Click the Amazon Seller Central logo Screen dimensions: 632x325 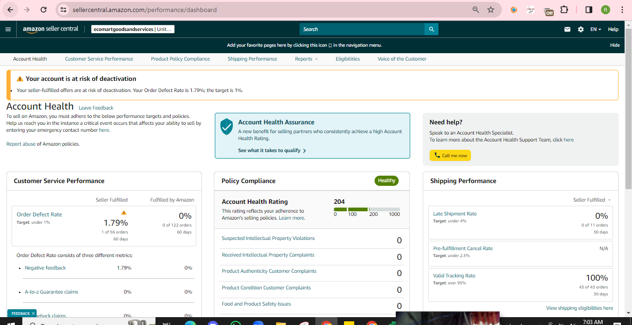[x=50, y=29]
